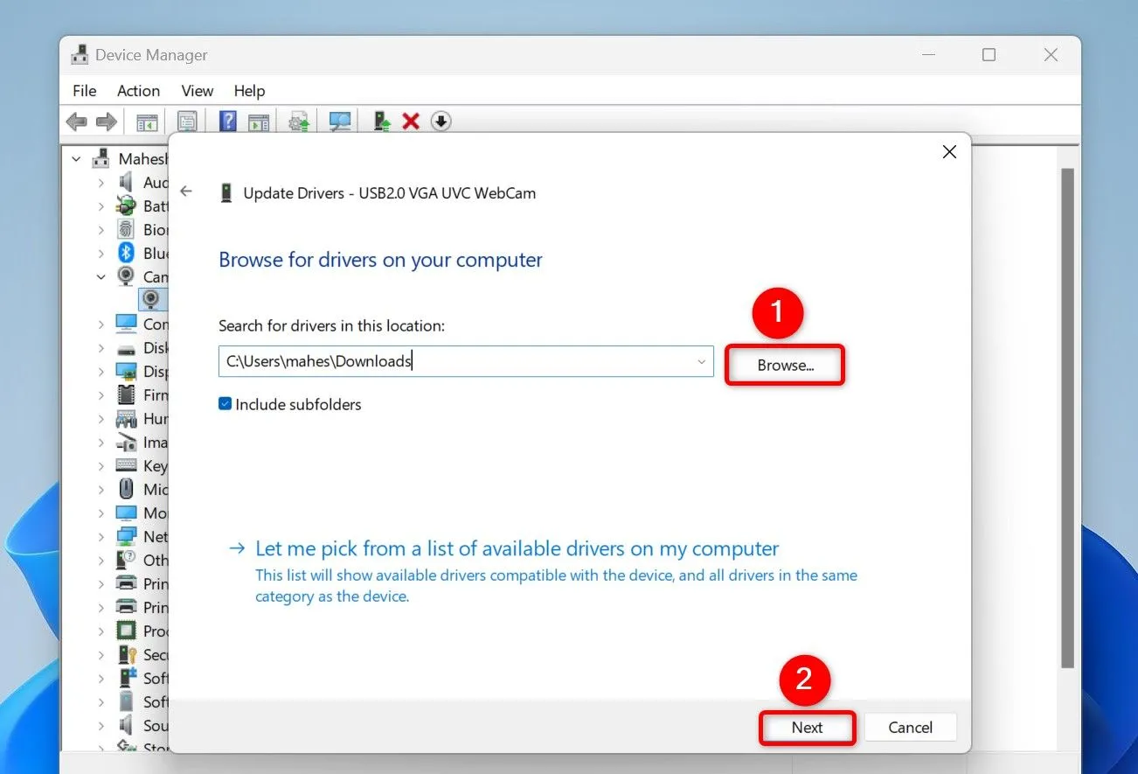This screenshot has width=1138, height=774.
Task: Select the Network adapters icon in tree
Action: [x=127, y=536]
